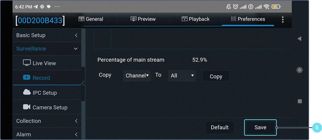Click the Record camera icon in sidebar

point(27,77)
